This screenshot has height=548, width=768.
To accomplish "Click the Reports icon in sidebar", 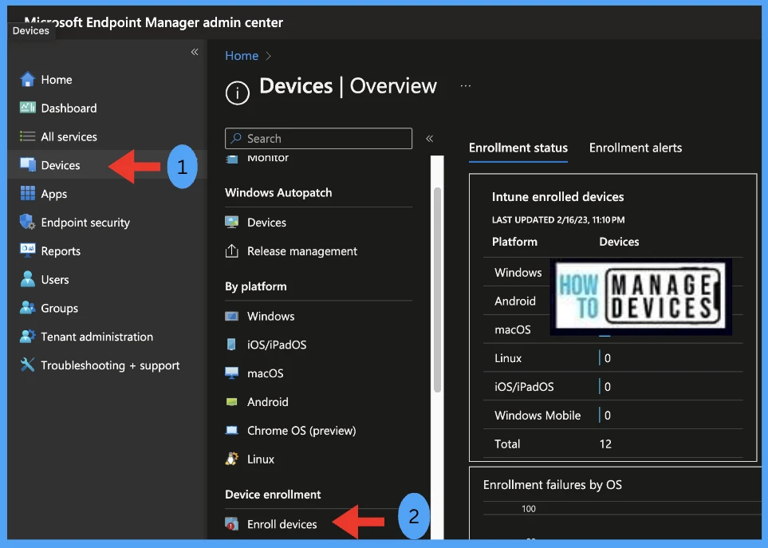I will tap(27, 250).
